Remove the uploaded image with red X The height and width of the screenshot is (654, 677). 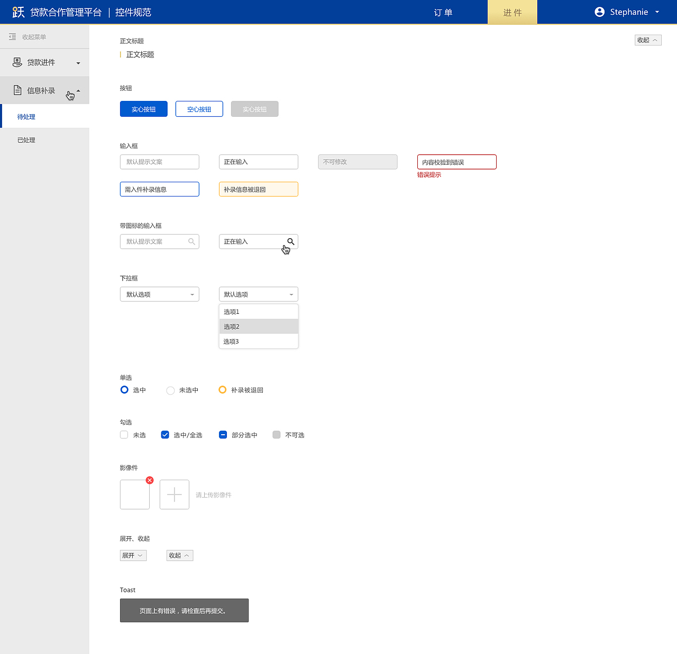[x=150, y=480]
